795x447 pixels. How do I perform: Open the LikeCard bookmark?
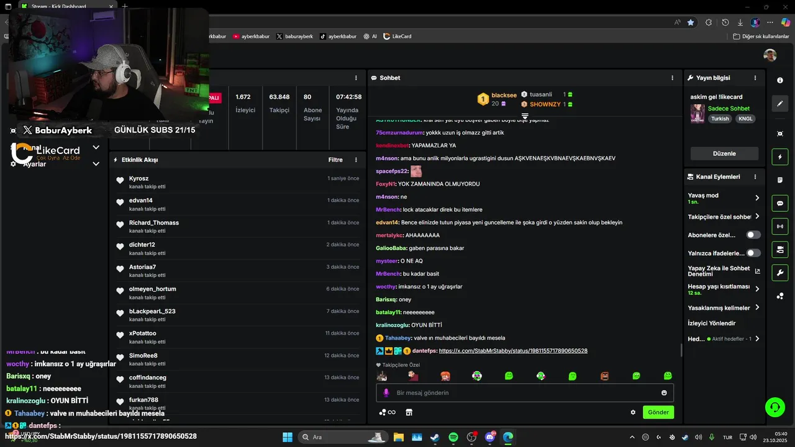click(x=397, y=36)
